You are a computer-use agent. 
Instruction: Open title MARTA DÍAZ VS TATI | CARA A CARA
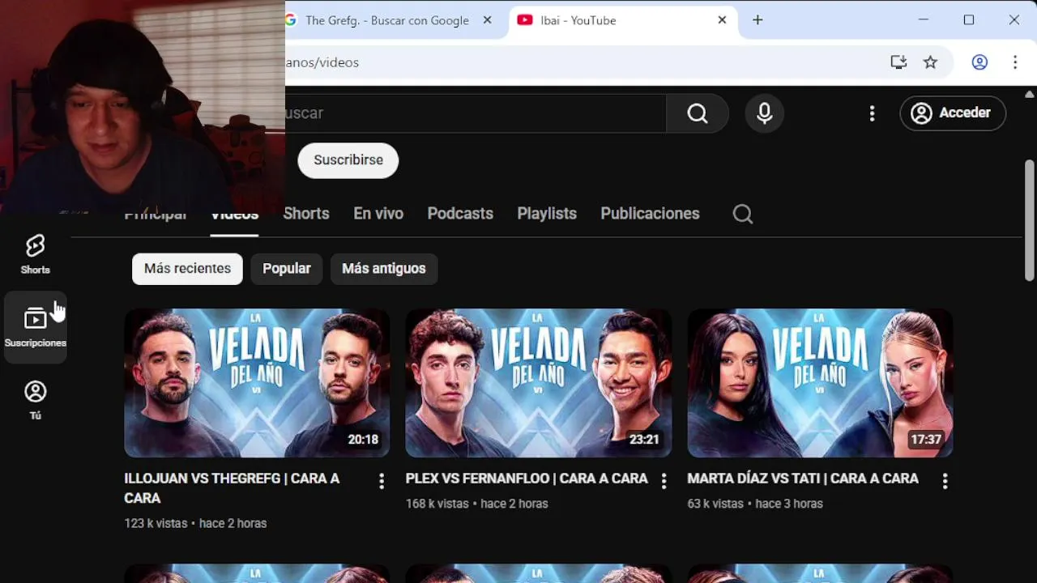point(803,479)
